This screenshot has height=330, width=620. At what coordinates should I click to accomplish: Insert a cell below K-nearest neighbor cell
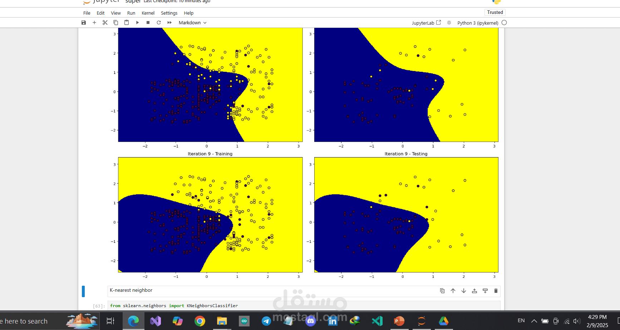485,291
